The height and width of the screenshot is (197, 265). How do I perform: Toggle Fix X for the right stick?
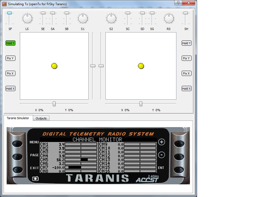tap(187, 73)
